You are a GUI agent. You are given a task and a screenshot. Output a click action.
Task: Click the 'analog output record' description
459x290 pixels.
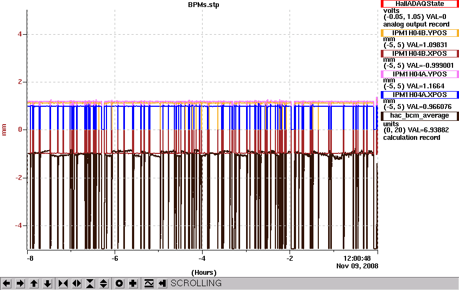point(416,24)
